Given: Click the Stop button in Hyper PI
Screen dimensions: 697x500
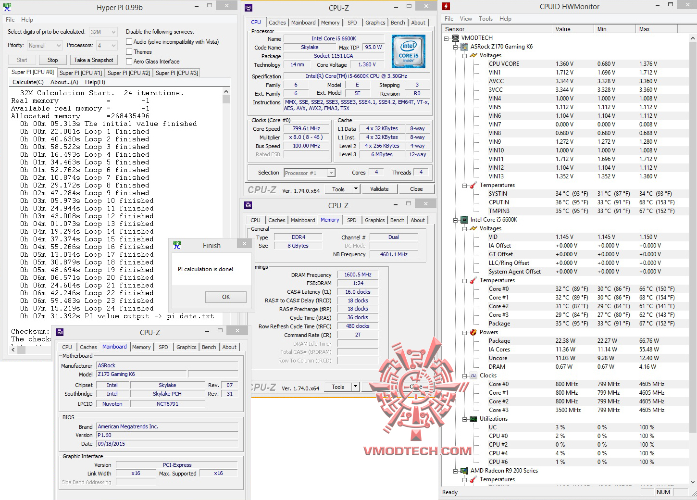Looking at the screenshot, I should (x=53, y=60).
